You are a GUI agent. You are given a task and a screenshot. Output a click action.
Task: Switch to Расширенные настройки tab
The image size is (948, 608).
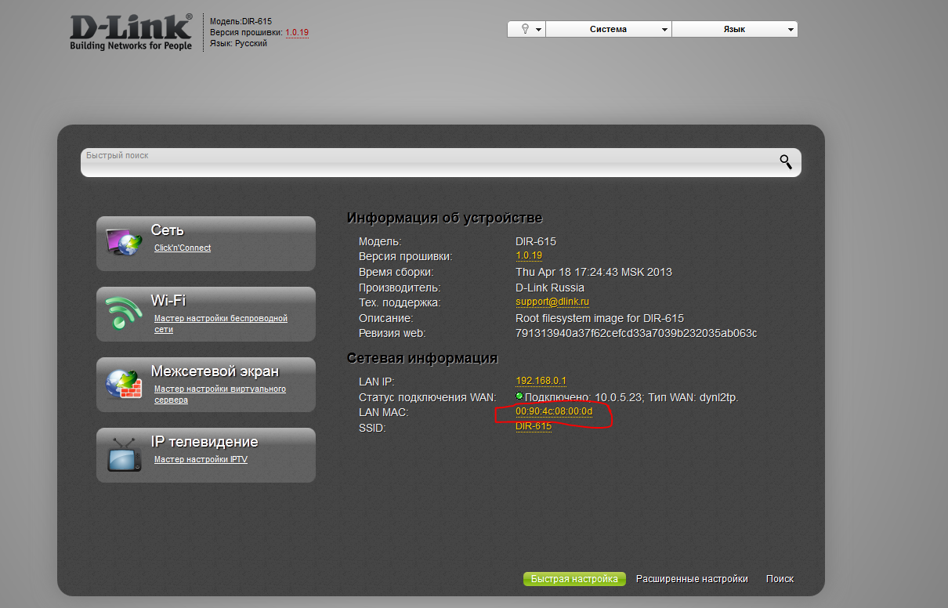point(692,579)
